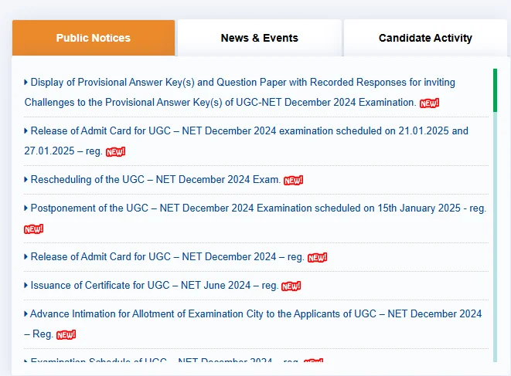The image size is (511, 376).
Task: Click NEW badge next to Advance Intimation Reg.
Action: [66, 335]
